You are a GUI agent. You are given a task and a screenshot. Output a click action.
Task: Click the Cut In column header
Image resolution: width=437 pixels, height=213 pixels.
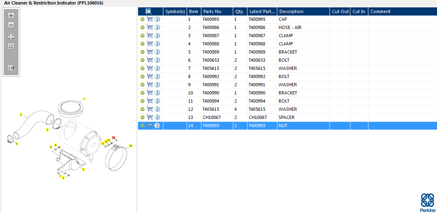click(359, 11)
